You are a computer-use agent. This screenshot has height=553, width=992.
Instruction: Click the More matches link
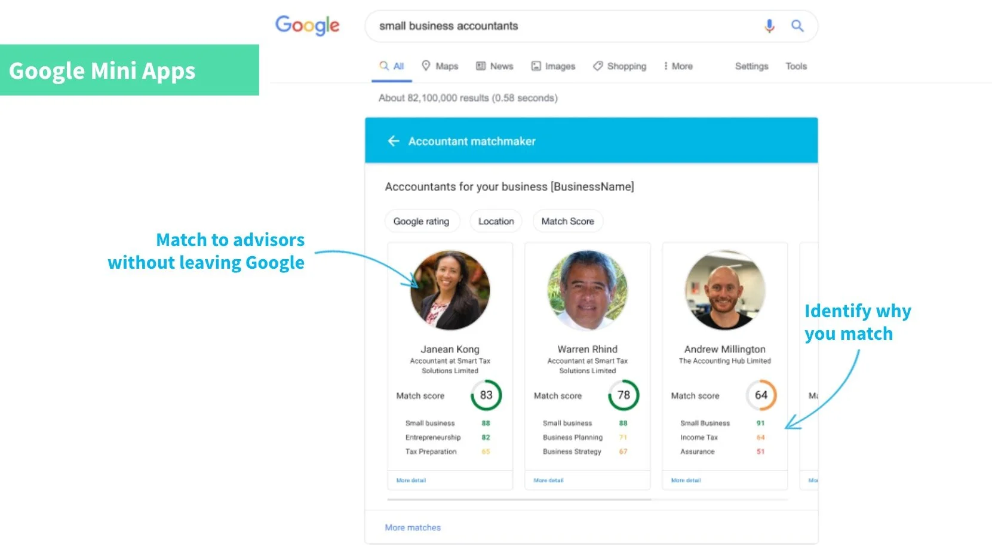pos(413,528)
